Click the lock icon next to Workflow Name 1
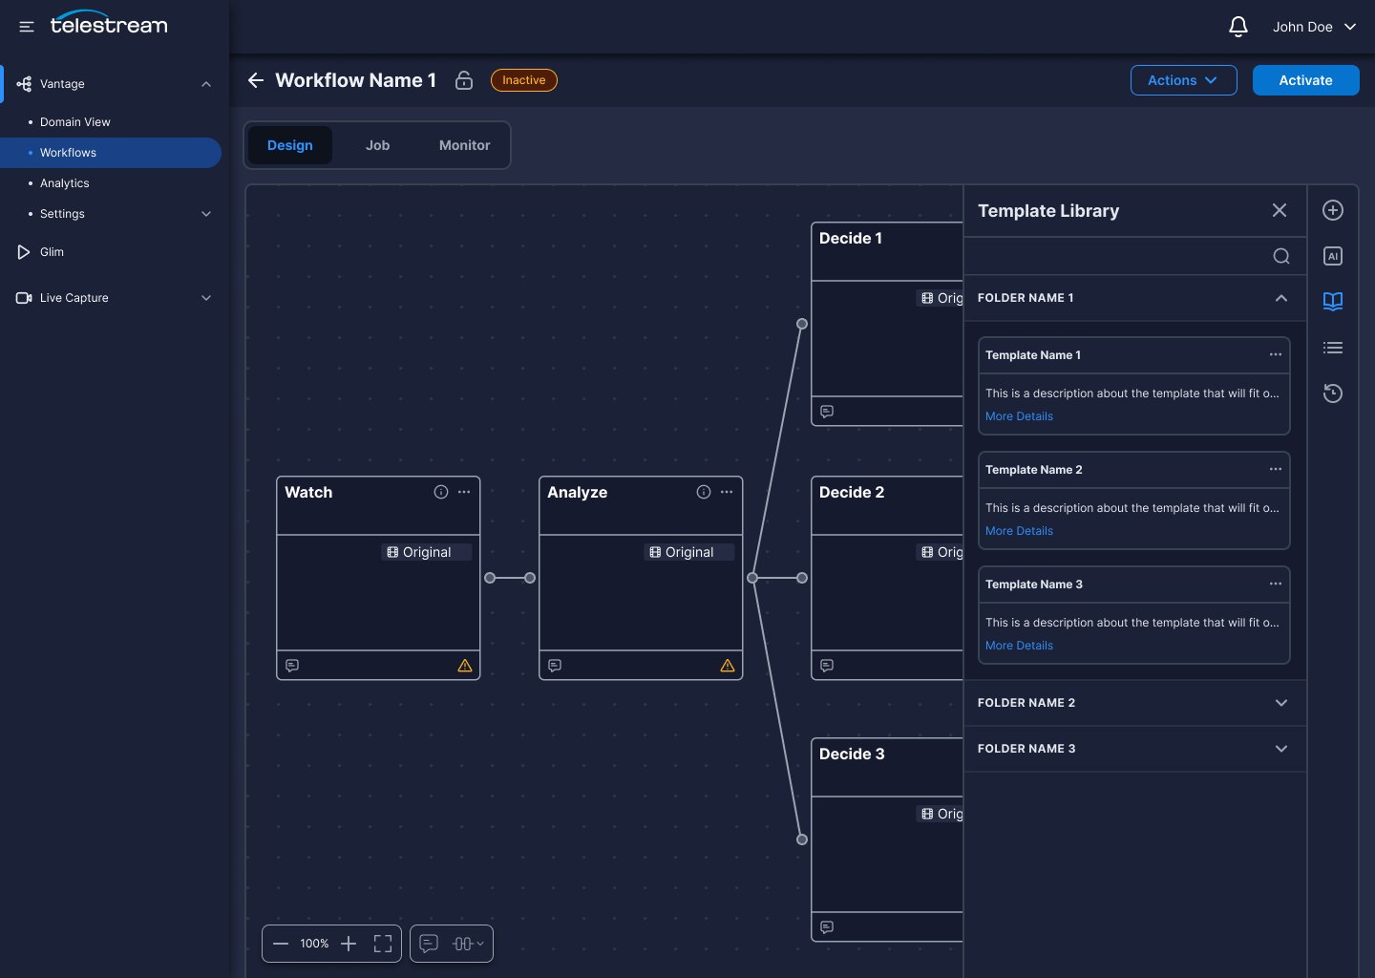Image resolution: width=1375 pixels, height=978 pixels. 464,80
